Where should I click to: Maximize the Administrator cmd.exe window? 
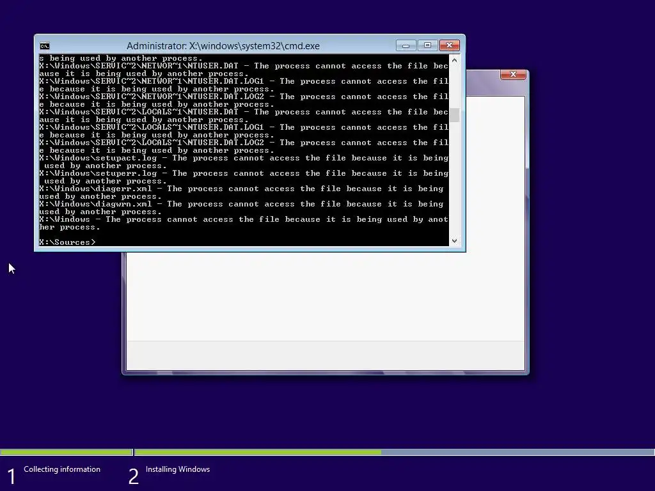(427, 45)
